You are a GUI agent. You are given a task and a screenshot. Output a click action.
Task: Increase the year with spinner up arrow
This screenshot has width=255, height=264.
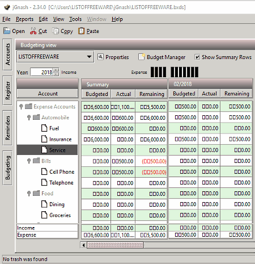pos(56,70)
